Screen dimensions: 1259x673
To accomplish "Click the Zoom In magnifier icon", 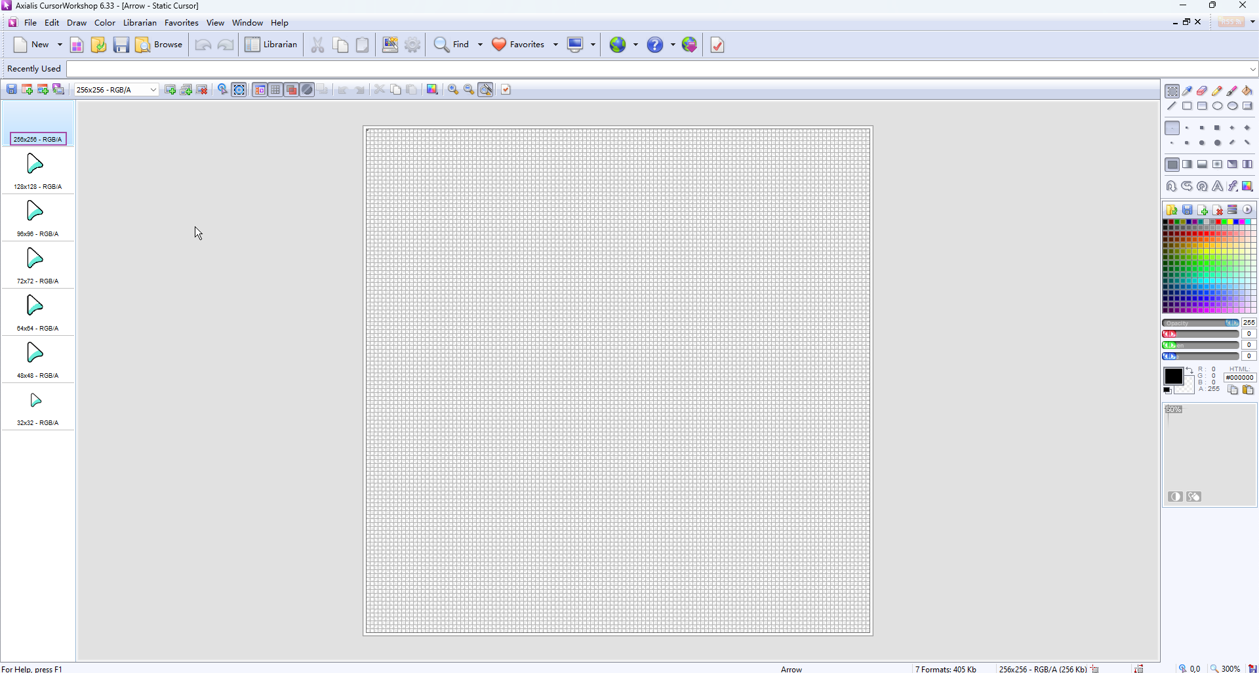I will (453, 90).
